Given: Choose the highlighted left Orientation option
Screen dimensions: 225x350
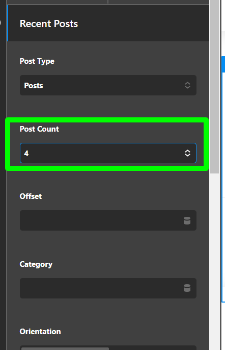Looking at the screenshot, I should [65, 348].
